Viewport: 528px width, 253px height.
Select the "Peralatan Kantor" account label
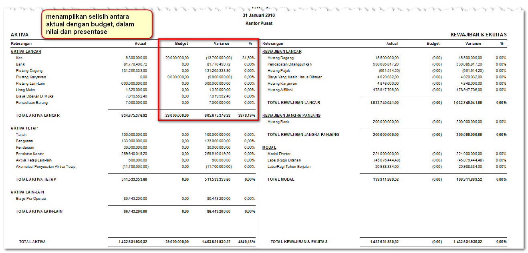tap(30, 154)
